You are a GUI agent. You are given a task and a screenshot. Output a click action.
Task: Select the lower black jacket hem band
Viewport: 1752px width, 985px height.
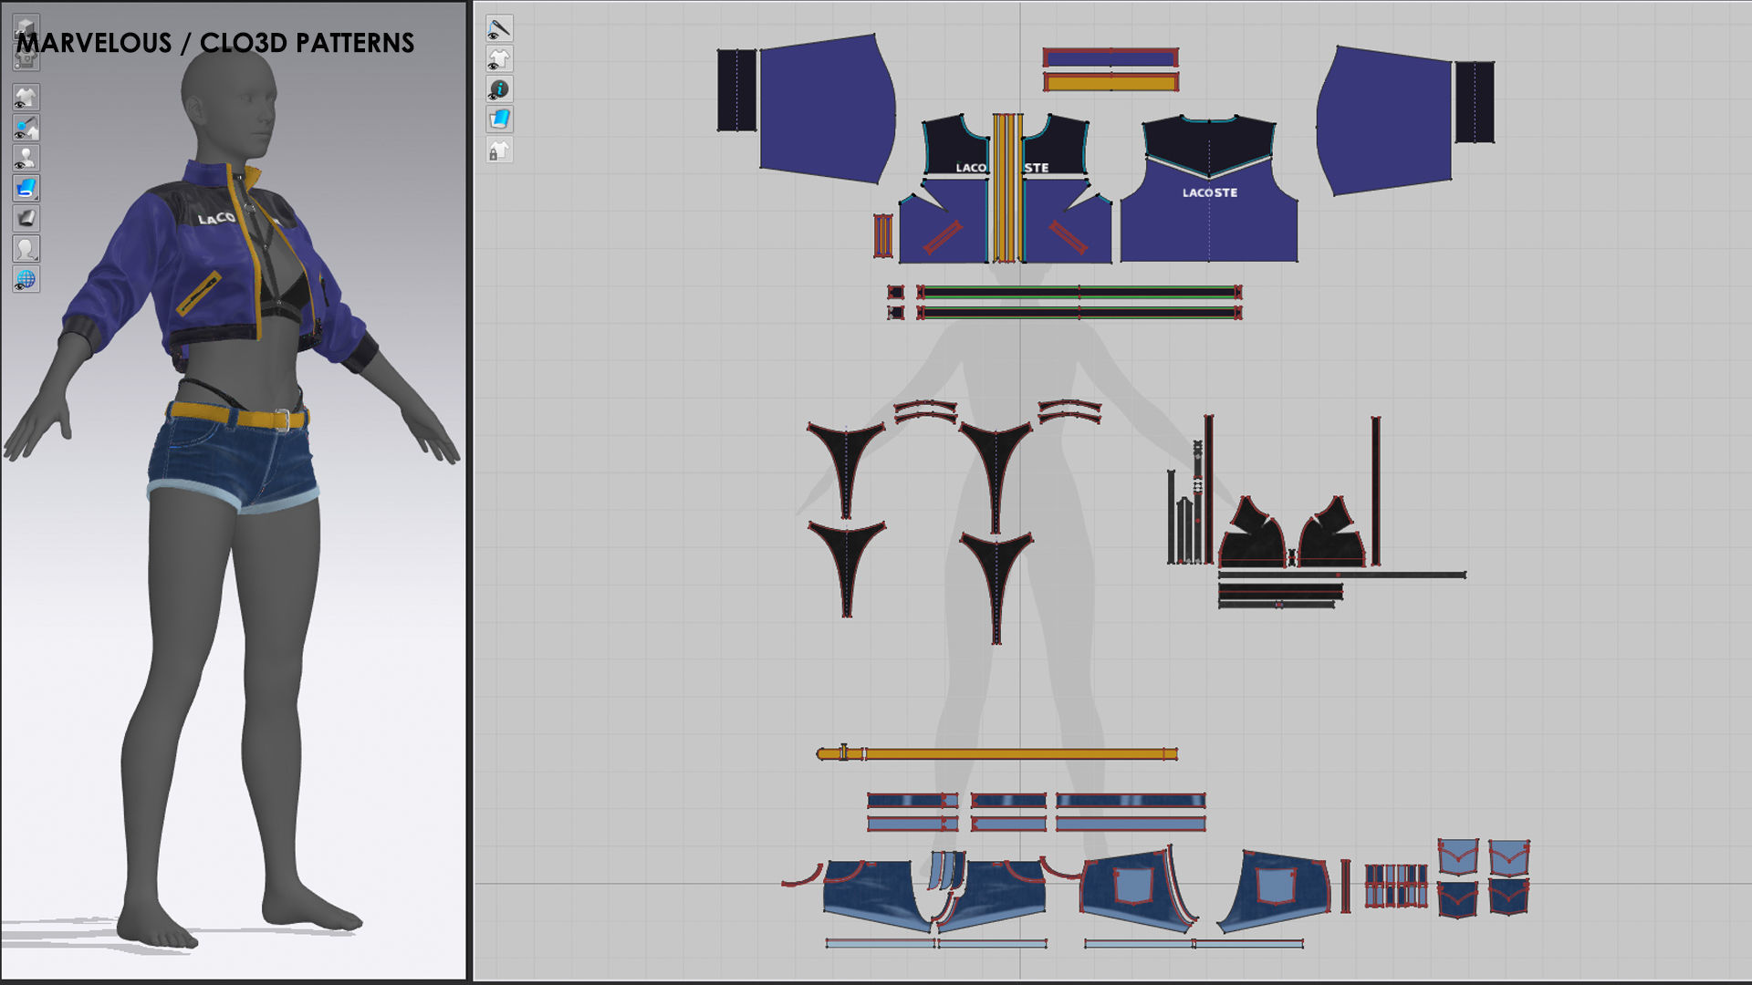pyautogui.click(x=1079, y=313)
